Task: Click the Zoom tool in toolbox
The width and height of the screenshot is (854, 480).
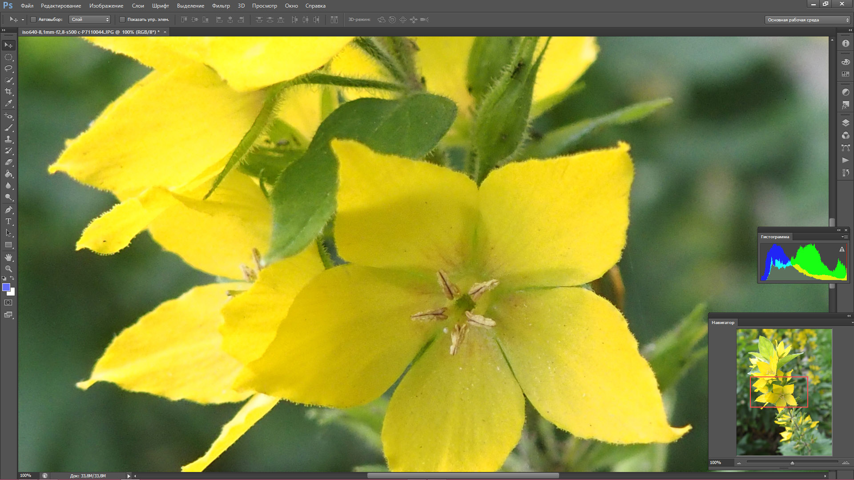Action: pyautogui.click(x=8, y=269)
